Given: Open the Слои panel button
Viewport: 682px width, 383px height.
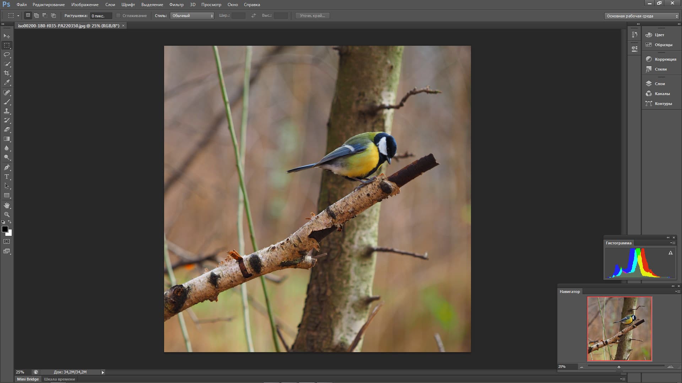Looking at the screenshot, I should pyautogui.click(x=660, y=84).
